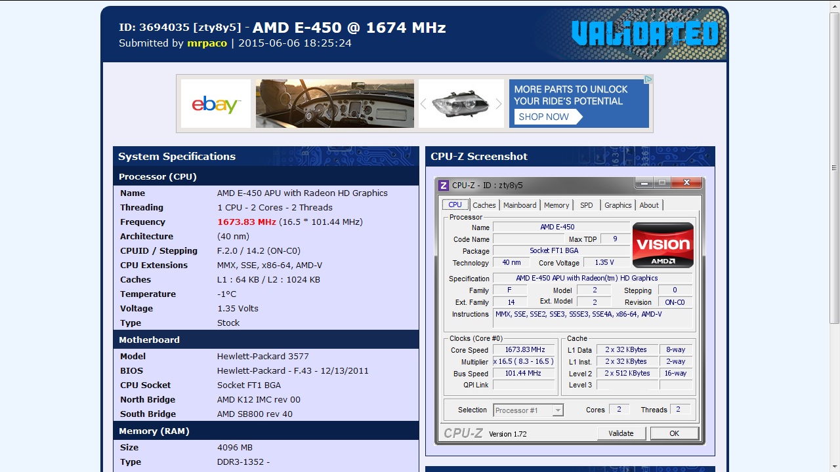This screenshot has width=840, height=472.
Task: Open the Memory tab in CPU-Z
Action: point(556,205)
